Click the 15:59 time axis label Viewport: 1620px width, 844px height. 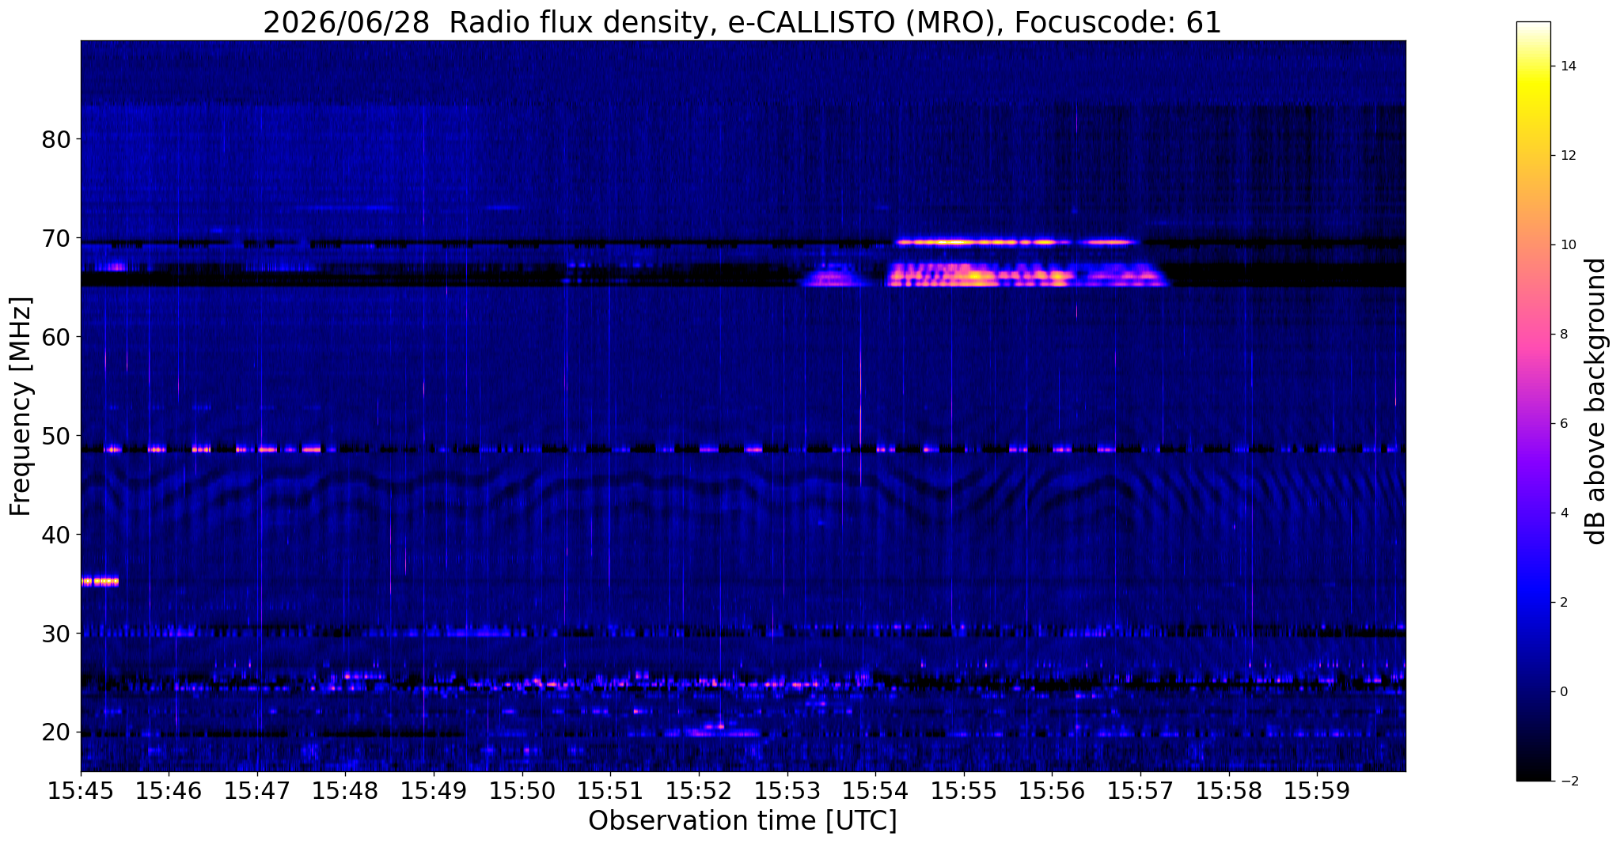coord(1317,792)
